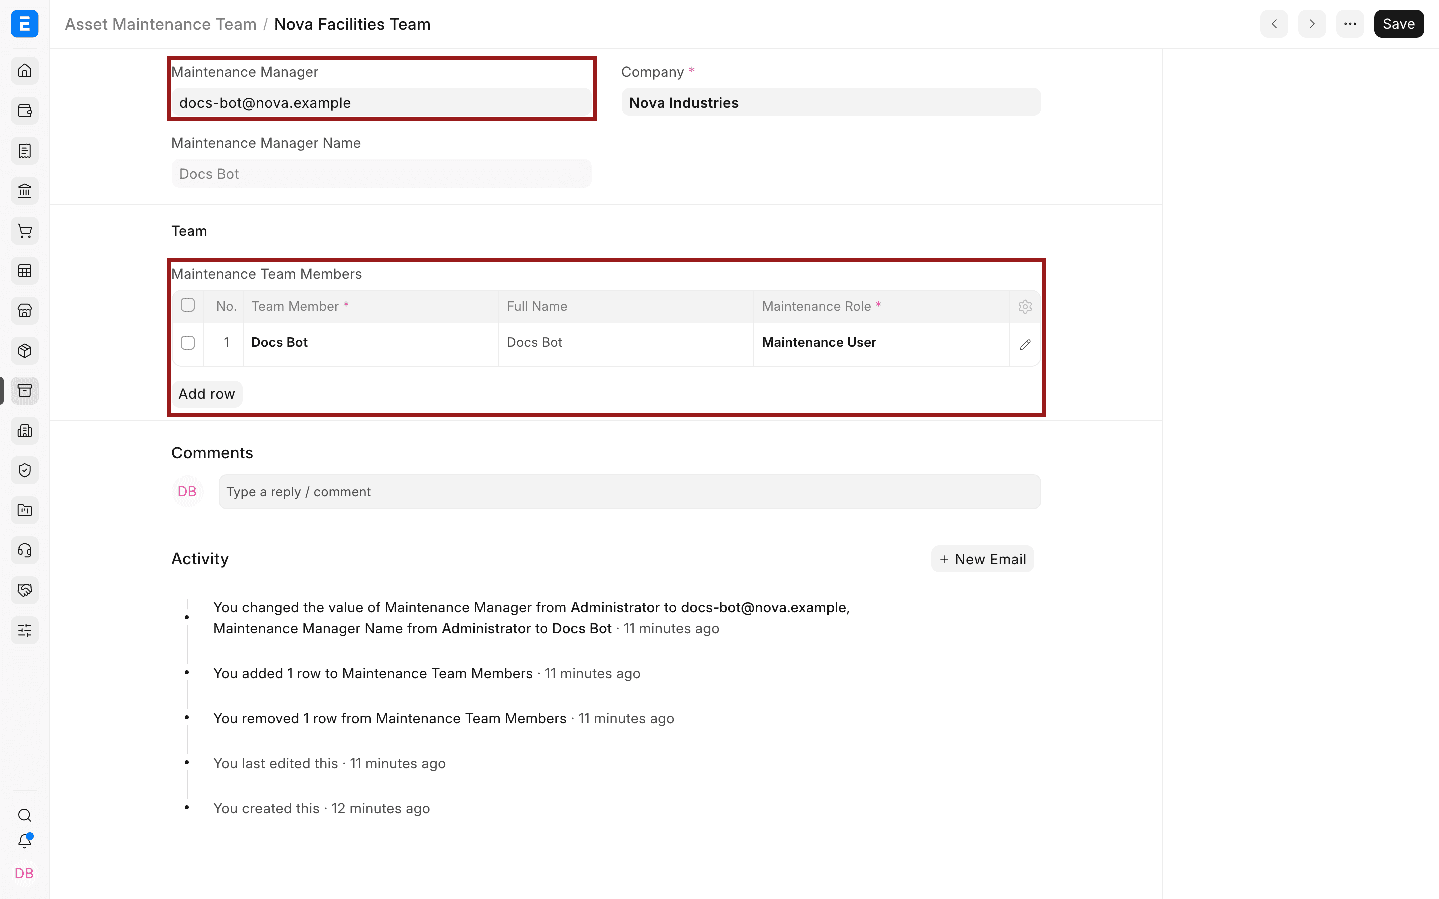Viewport: 1439px width, 899px height.
Task: Click the Type a reply / comment box
Action: pos(630,492)
